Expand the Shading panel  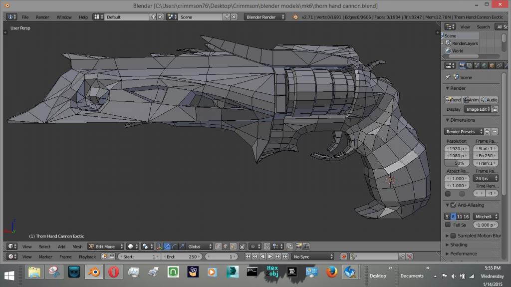pyautogui.click(x=459, y=245)
